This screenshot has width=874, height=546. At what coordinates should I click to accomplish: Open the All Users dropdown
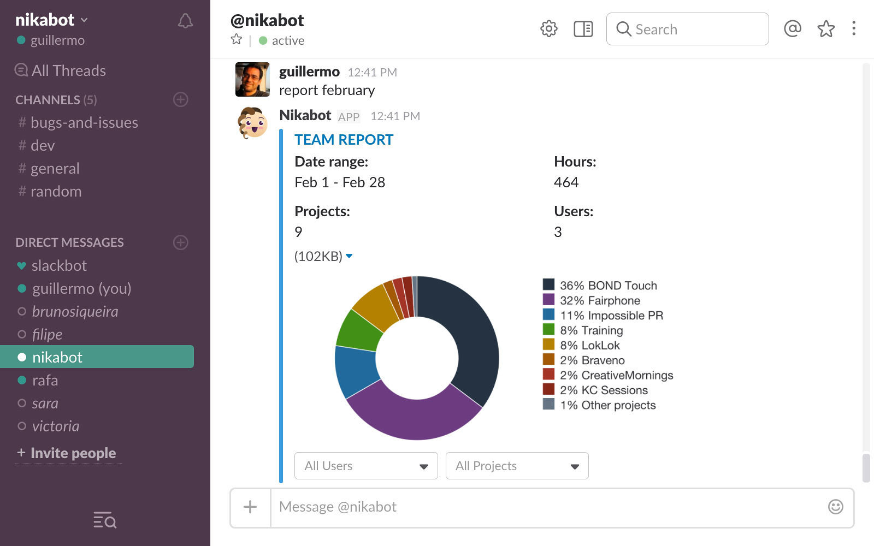pyautogui.click(x=366, y=466)
